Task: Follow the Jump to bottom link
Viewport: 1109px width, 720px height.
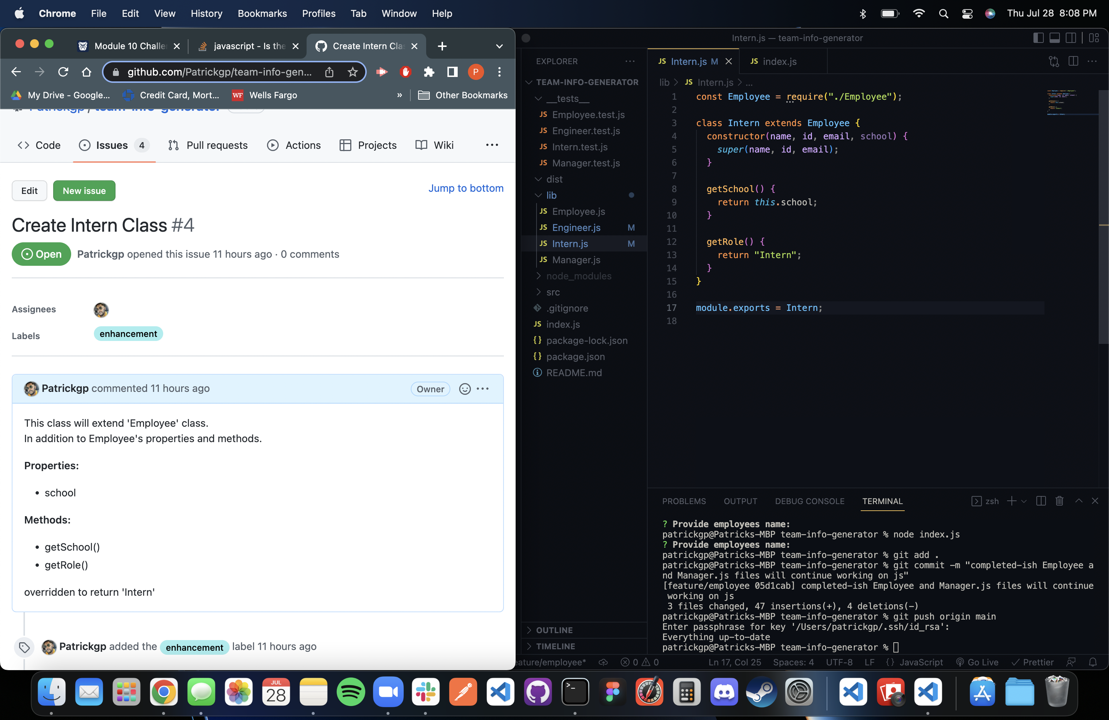Action: click(x=465, y=188)
